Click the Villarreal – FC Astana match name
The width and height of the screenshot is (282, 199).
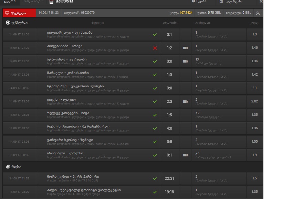[70, 33]
